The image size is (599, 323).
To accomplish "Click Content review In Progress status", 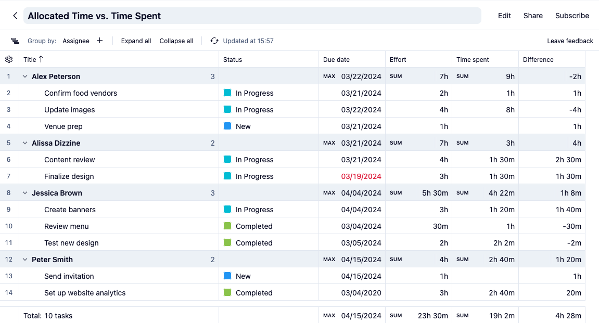I will pos(254,160).
